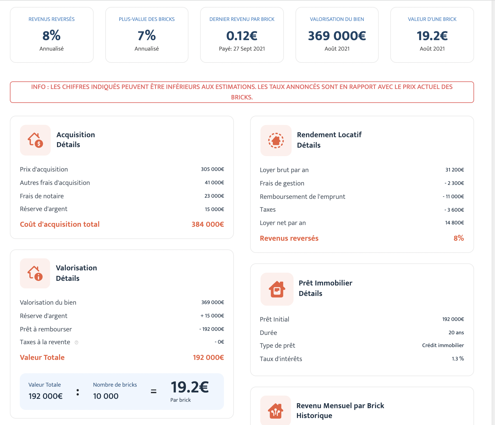The width and height of the screenshot is (495, 425).
Task: Click the Loyer net par an row
Action: pyautogui.click(x=362, y=223)
